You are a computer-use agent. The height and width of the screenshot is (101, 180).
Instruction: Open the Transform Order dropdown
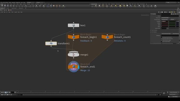click(165, 19)
